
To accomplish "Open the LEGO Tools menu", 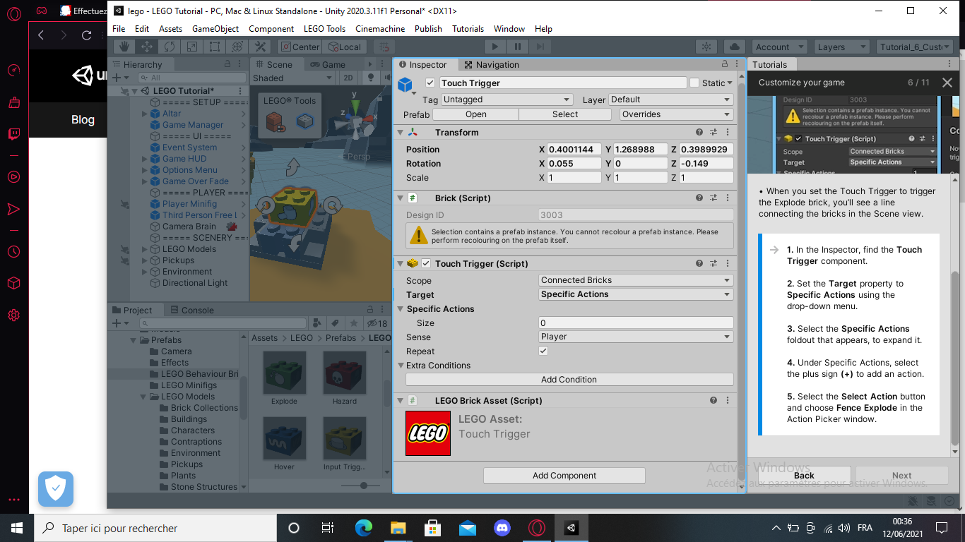I will (x=324, y=29).
